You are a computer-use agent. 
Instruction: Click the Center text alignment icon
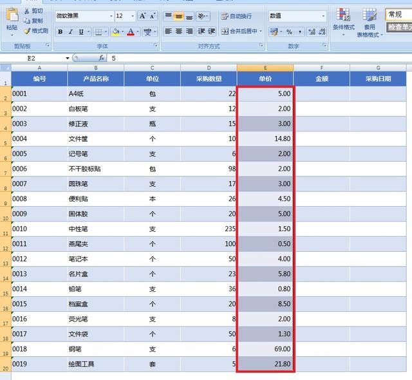(179, 32)
